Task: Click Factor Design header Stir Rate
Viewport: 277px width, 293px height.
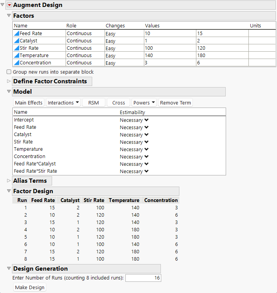Action: (94, 200)
